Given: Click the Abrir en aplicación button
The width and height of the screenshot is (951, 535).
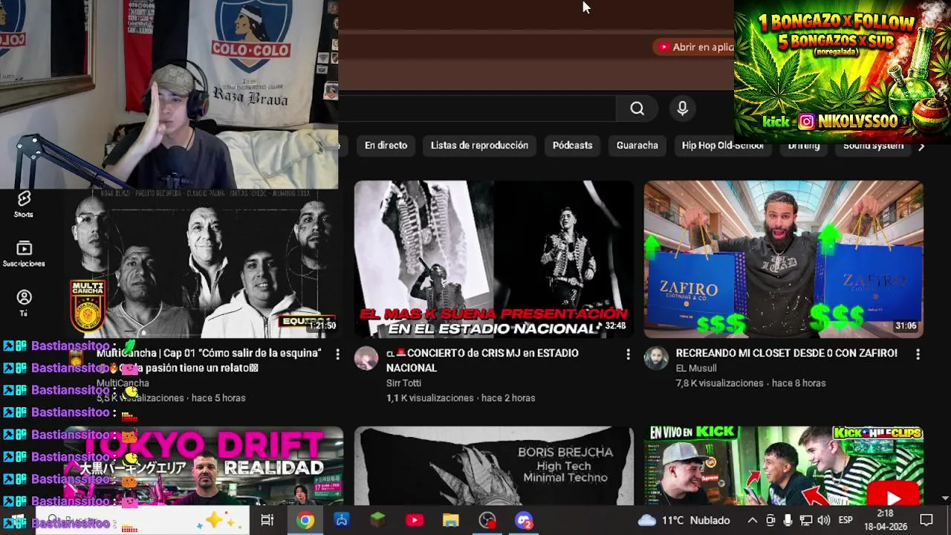Looking at the screenshot, I should pos(694,47).
